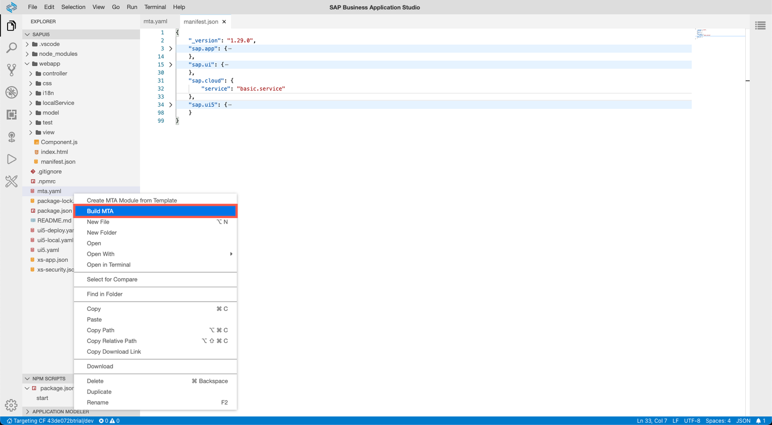Screen dimensions: 772x425
Task: Open the Terminal menu
Action: tap(155, 7)
